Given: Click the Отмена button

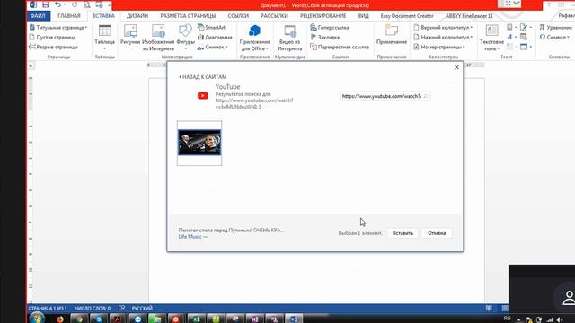Looking at the screenshot, I should (x=437, y=233).
